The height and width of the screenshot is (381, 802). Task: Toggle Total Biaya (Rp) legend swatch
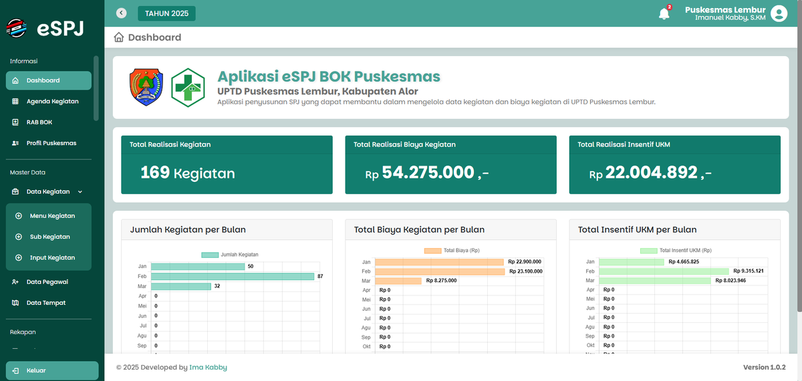(432, 251)
